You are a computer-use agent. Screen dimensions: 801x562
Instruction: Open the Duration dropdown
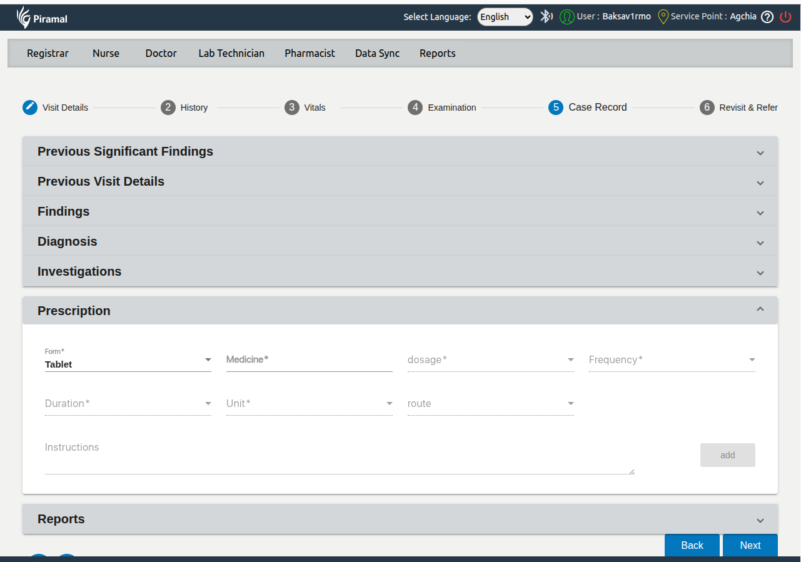click(128, 404)
